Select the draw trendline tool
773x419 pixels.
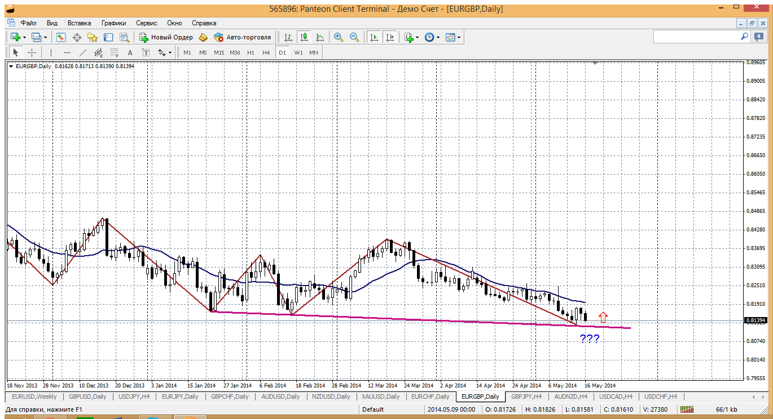(x=83, y=52)
